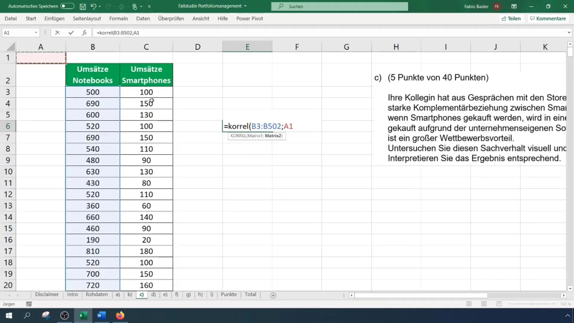Switch to Page Layout view icon
The height and width of the screenshot is (323, 574).
[484, 304]
